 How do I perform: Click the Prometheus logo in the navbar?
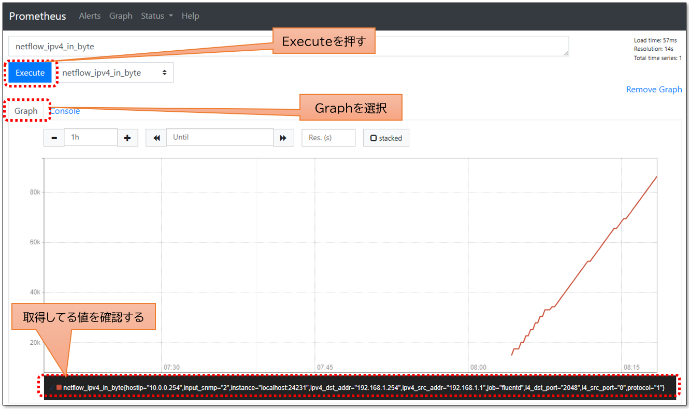[37, 16]
